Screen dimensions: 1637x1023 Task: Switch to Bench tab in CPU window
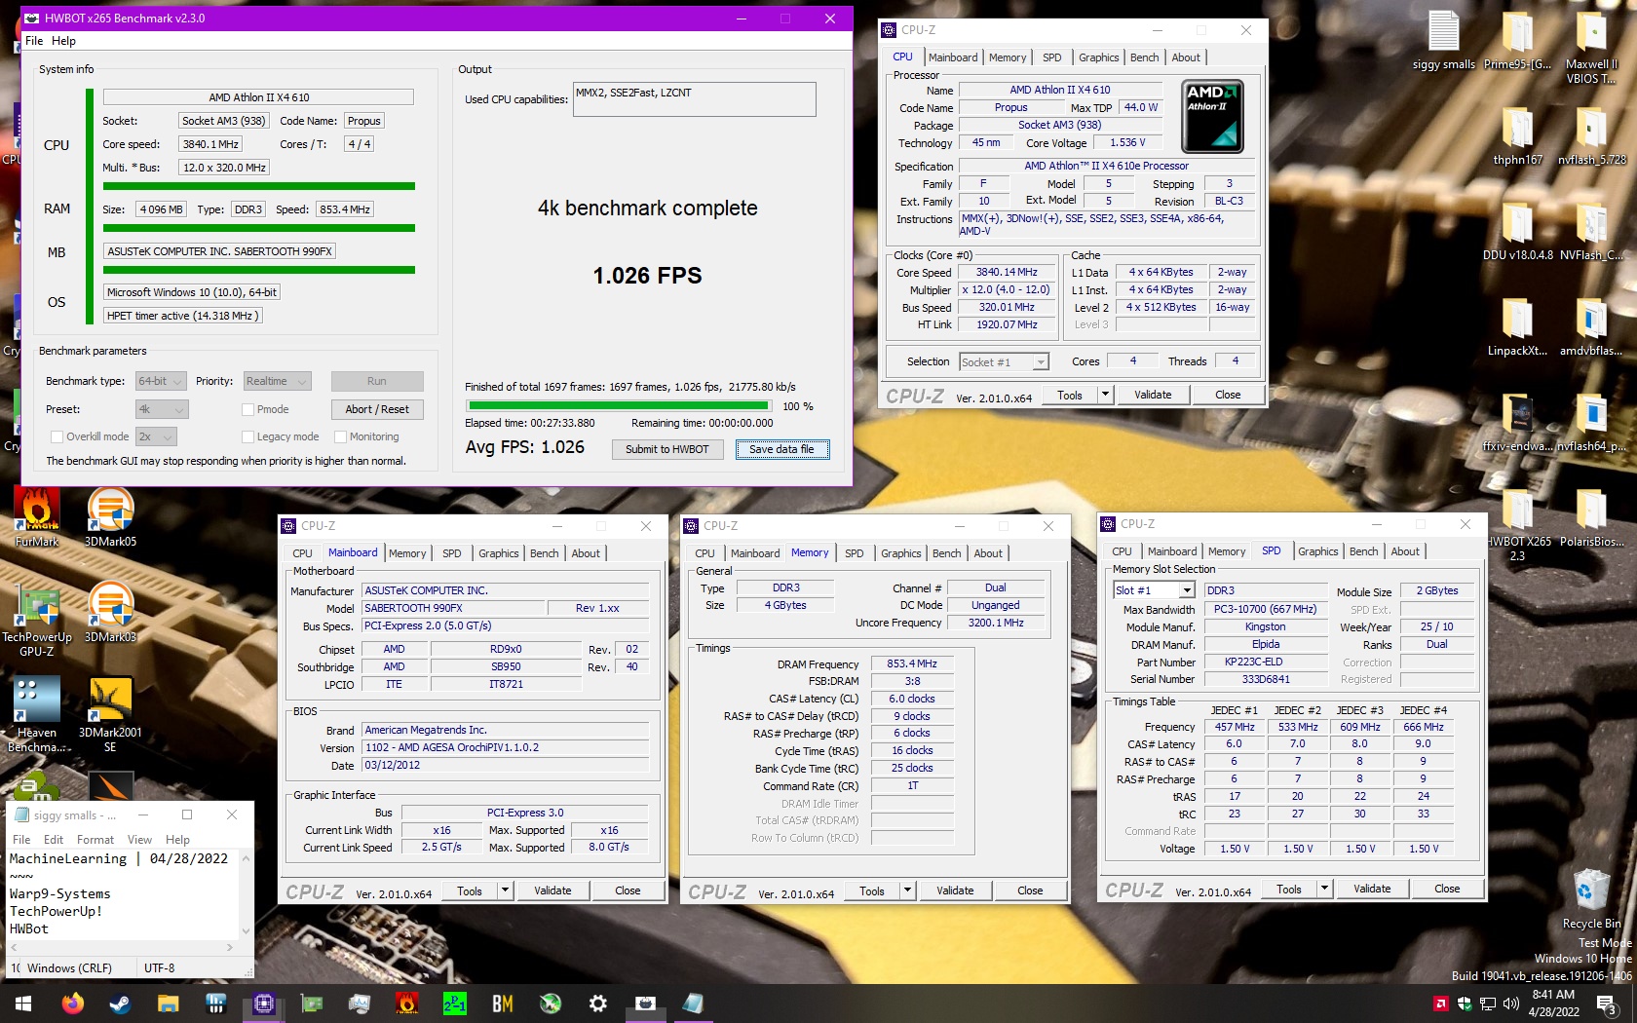[1144, 57]
